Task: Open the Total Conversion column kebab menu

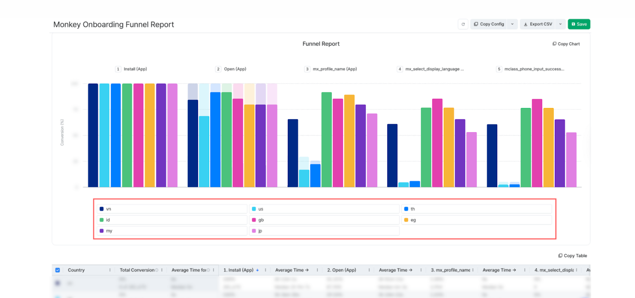Action: (162, 270)
